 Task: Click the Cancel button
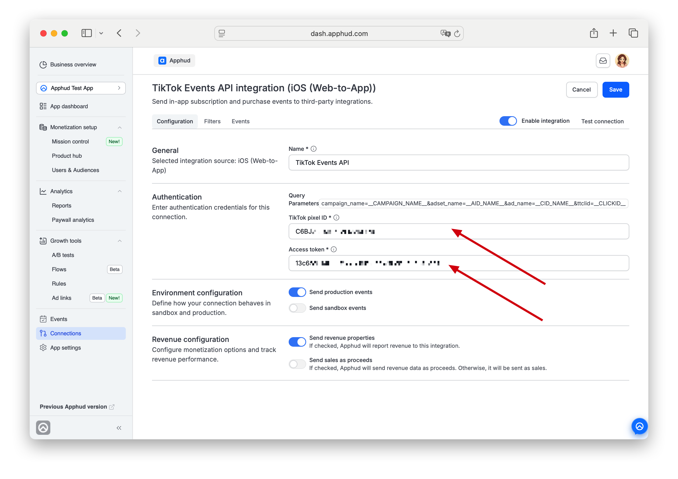click(x=581, y=90)
